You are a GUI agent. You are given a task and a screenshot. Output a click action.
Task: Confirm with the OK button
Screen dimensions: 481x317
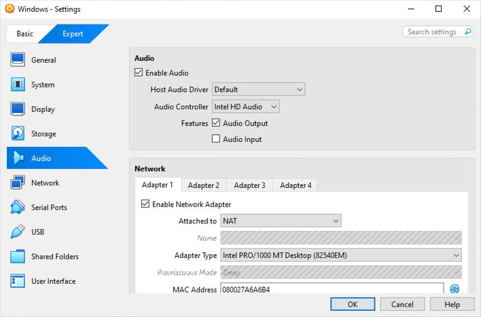point(353,304)
